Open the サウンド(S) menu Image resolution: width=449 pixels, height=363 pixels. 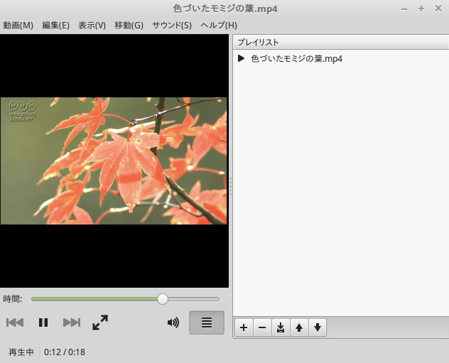pos(172,26)
